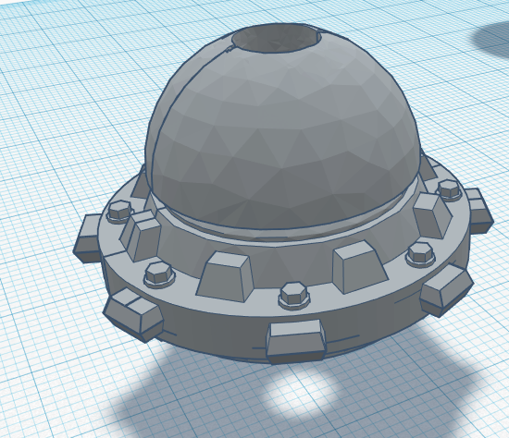Select the front-left trapezoid block on slope
The height and width of the screenshot is (438, 509).
[x=225, y=276]
